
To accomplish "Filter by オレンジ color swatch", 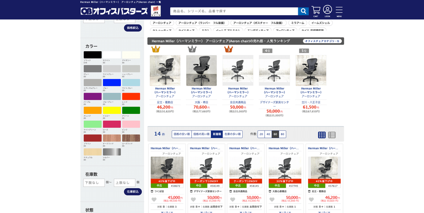I will (x=93, y=110).
